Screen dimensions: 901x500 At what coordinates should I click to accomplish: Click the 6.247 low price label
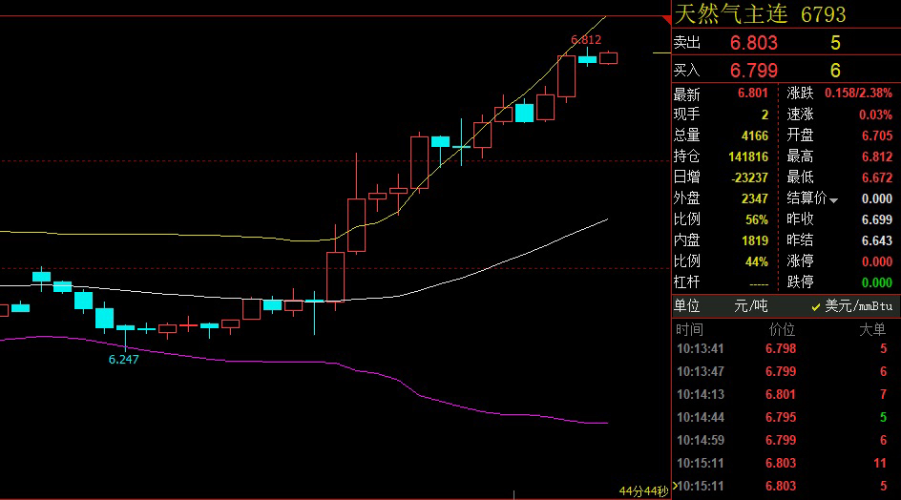click(x=123, y=359)
